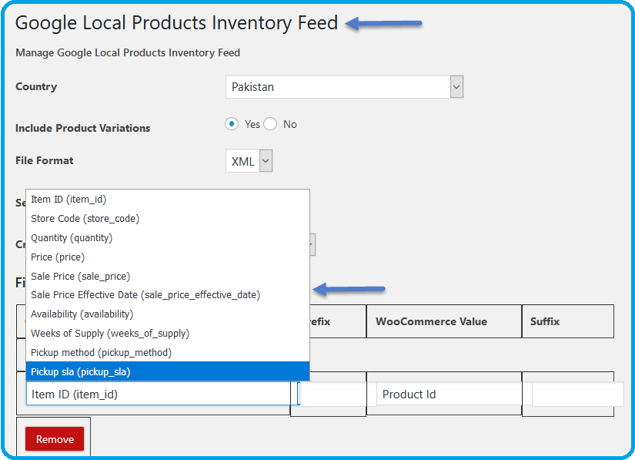Choose Availability (availability) option
Image resolution: width=635 pixels, height=460 pixels.
tap(168, 314)
